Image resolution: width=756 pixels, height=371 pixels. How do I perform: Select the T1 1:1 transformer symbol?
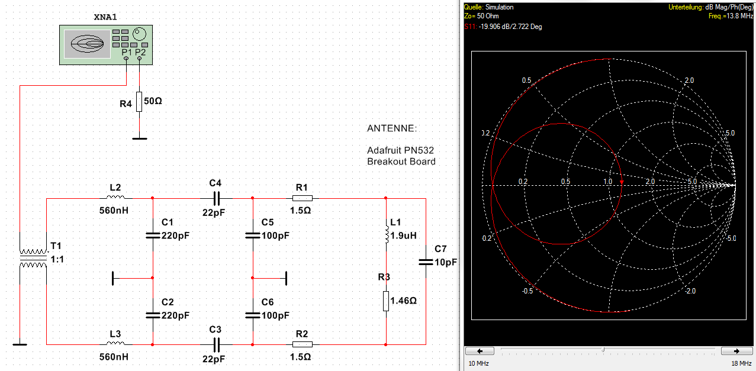[33, 259]
